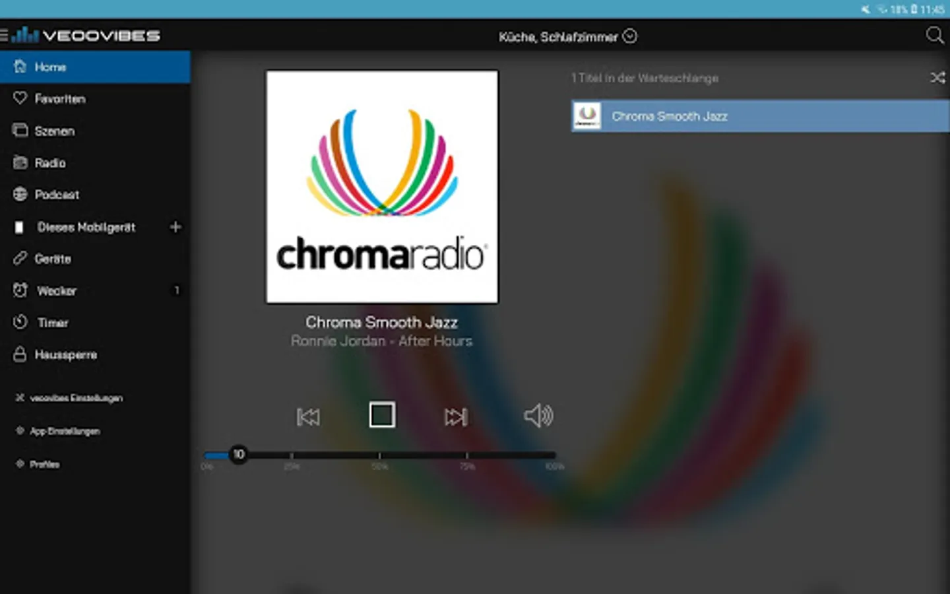Go to Home in the sidebar
Screen dimensions: 950x594
95,67
